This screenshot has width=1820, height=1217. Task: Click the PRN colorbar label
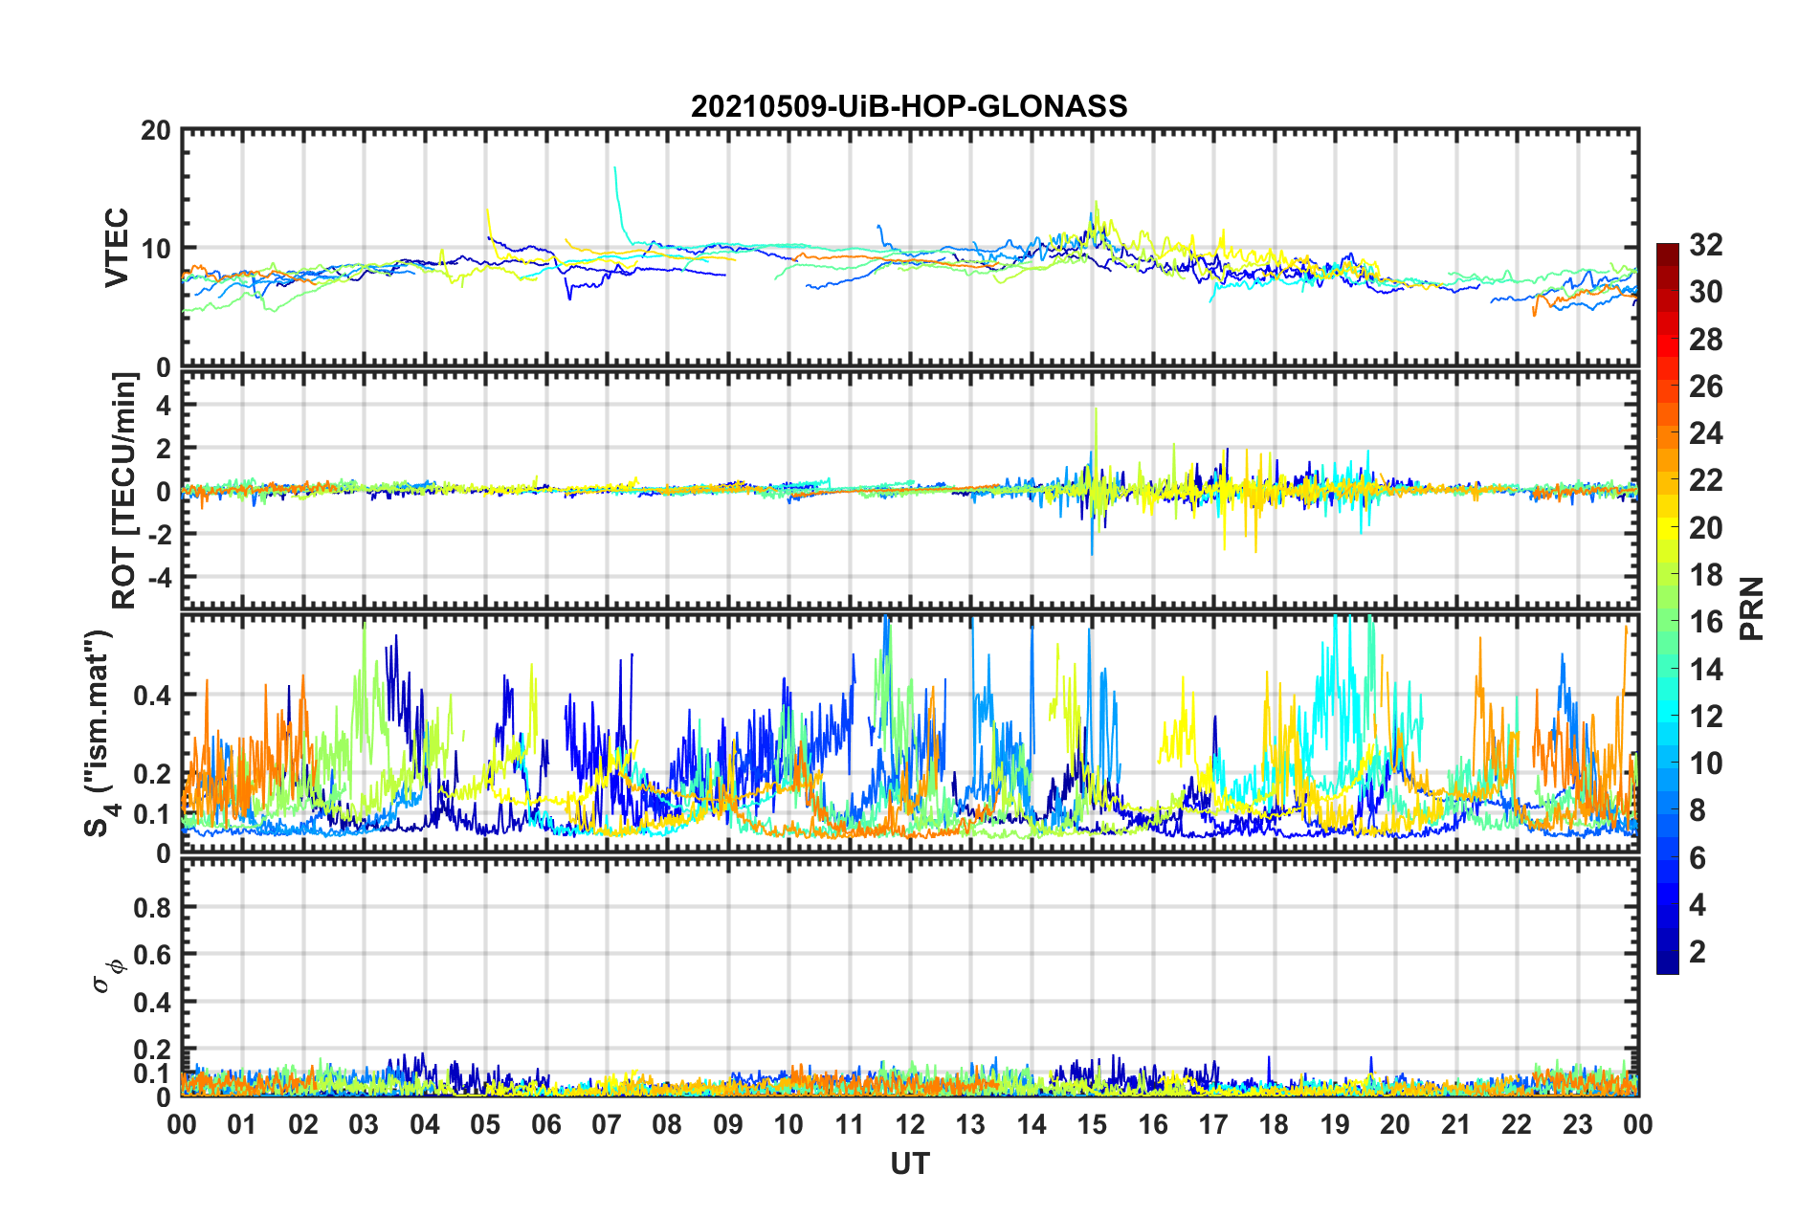pyautogui.click(x=1751, y=608)
